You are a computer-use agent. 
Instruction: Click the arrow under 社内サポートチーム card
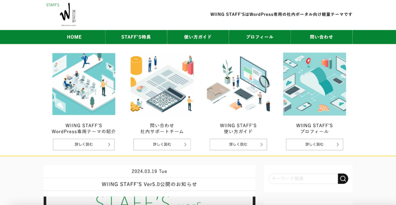pyautogui.click(x=185, y=144)
